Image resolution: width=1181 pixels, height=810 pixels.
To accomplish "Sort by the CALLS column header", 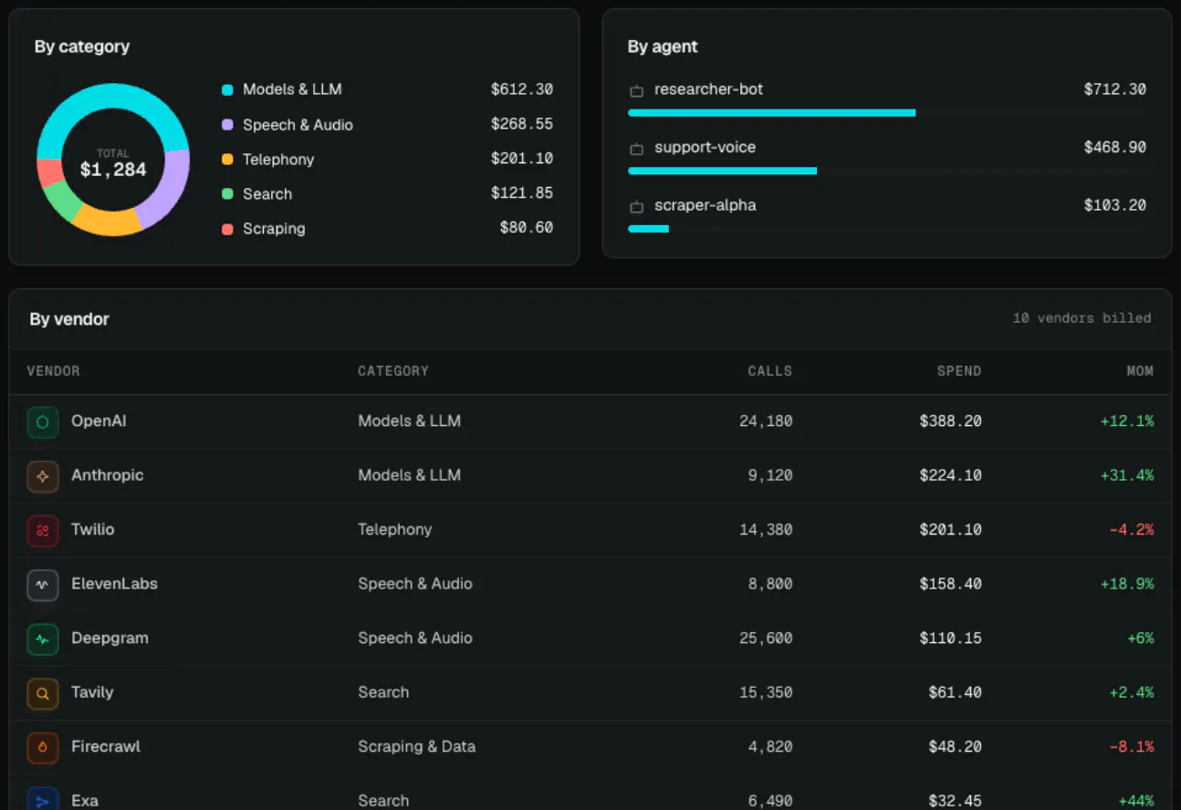I will (x=770, y=371).
